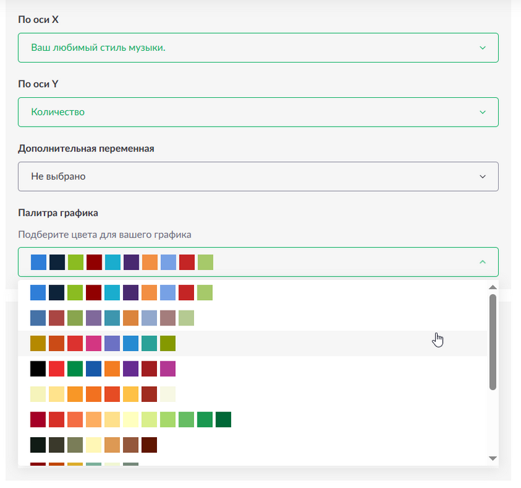
Task: Expand the Y axis 'Количество' dropdown
Action: coord(258,112)
